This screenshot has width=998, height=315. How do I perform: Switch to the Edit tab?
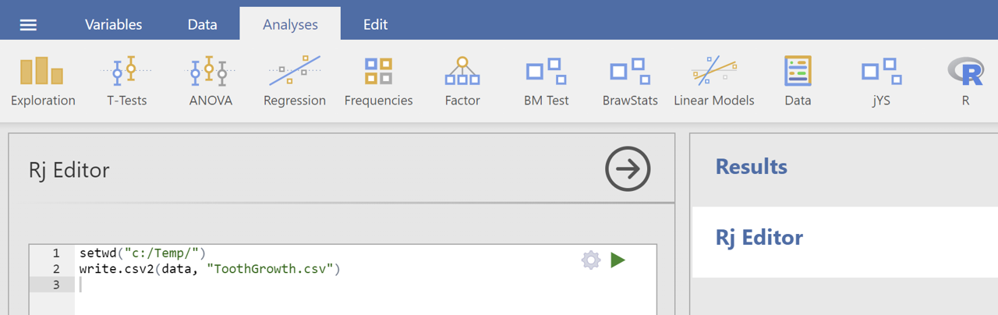click(375, 24)
